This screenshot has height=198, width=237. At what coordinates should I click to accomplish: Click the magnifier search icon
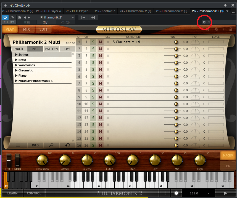51,145
